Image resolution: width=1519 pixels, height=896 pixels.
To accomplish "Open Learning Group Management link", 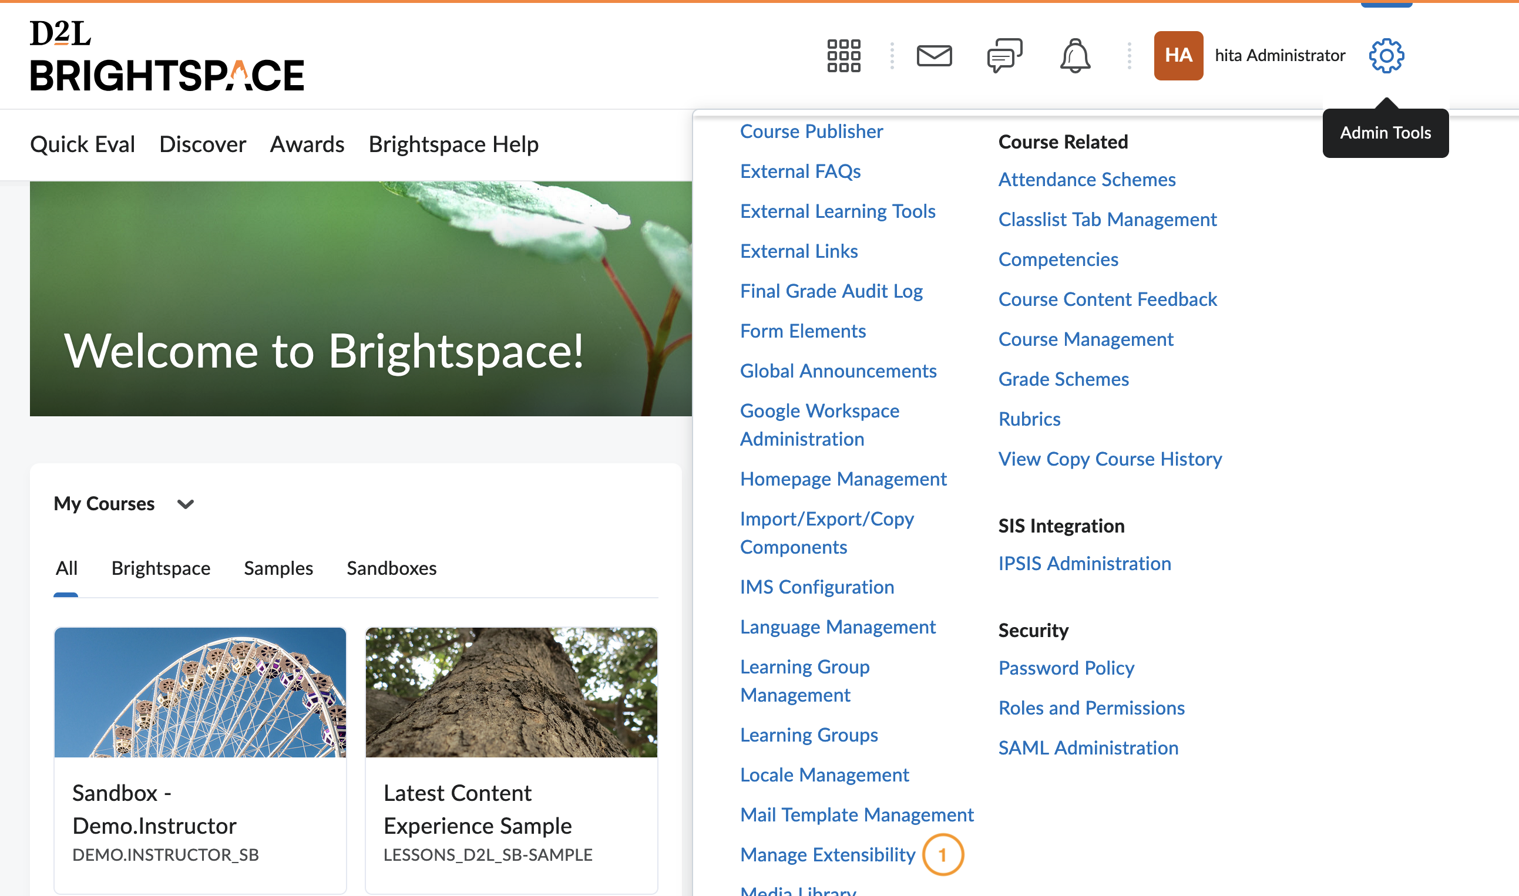I will [805, 681].
